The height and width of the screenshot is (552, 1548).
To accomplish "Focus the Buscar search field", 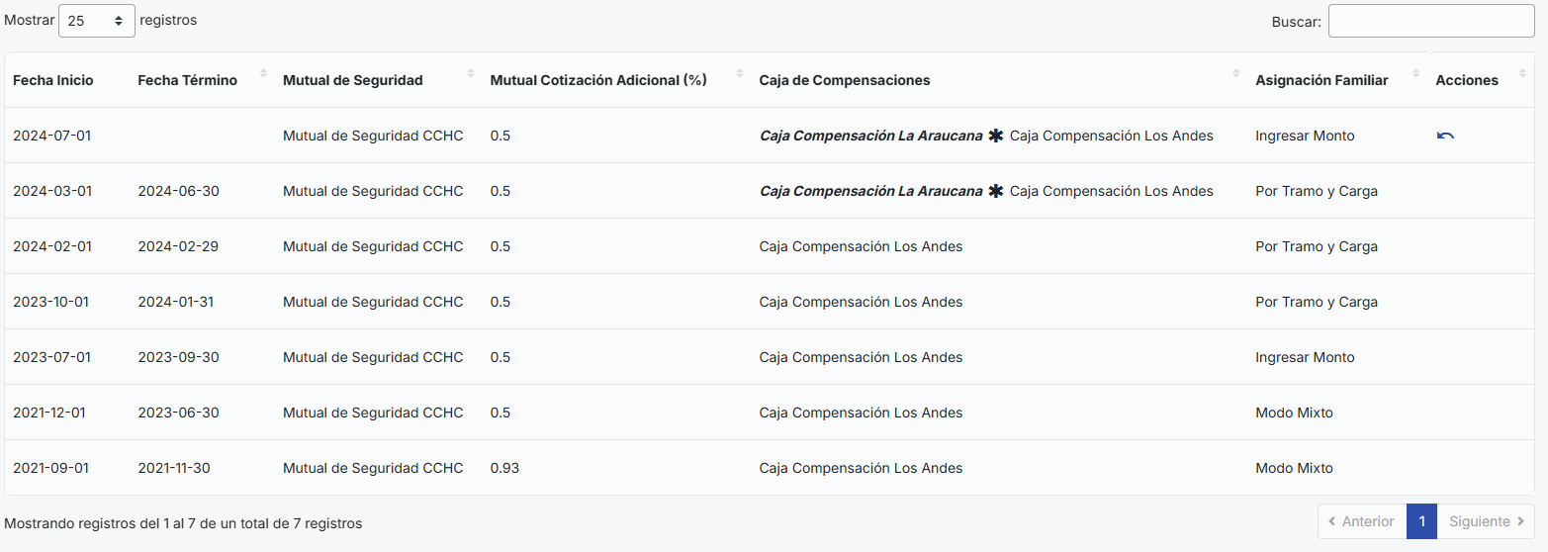I will coord(1431,21).
